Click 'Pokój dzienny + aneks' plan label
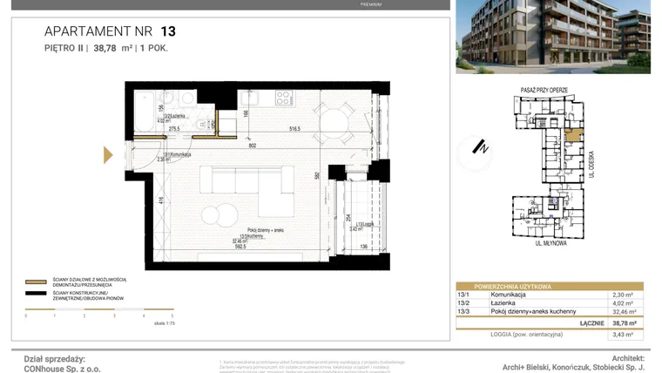 coord(266,230)
